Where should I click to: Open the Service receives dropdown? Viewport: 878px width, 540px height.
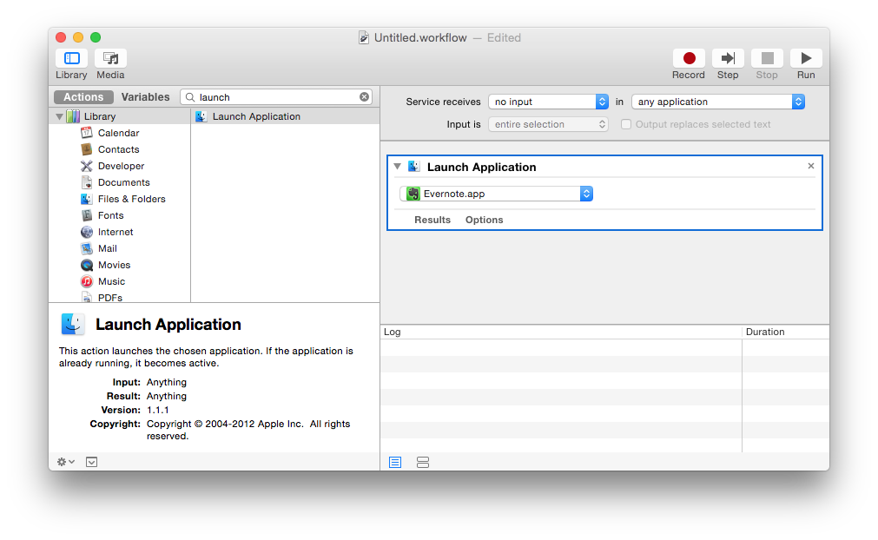(548, 102)
